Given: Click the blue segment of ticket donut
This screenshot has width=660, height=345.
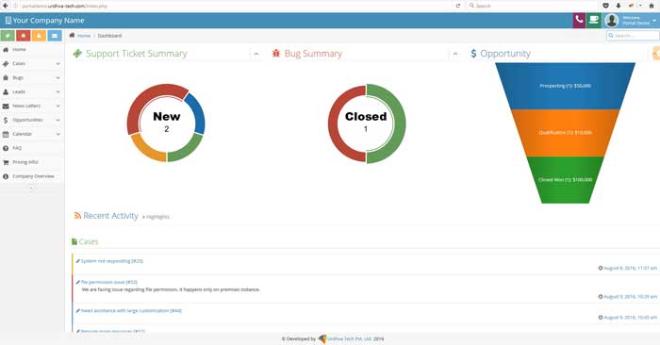Looking at the screenshot, I should pos(196,114).
